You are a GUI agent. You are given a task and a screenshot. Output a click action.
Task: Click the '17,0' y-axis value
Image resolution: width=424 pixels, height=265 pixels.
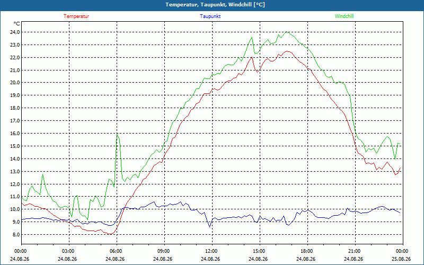click(x=15, y=121)
